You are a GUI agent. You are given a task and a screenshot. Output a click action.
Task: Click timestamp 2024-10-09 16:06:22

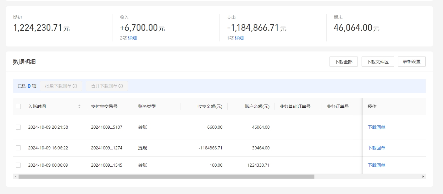48,148
